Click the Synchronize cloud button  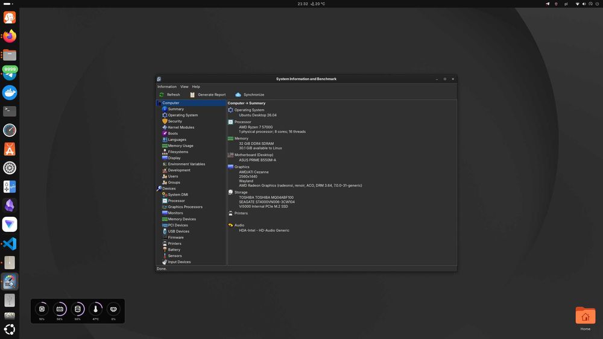[250, 95]
